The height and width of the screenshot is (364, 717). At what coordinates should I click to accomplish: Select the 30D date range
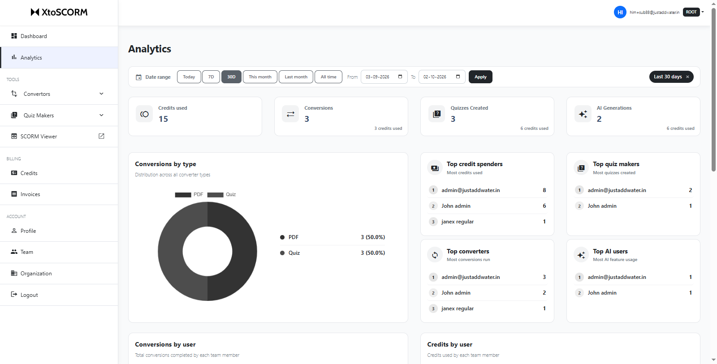(231, 77)
